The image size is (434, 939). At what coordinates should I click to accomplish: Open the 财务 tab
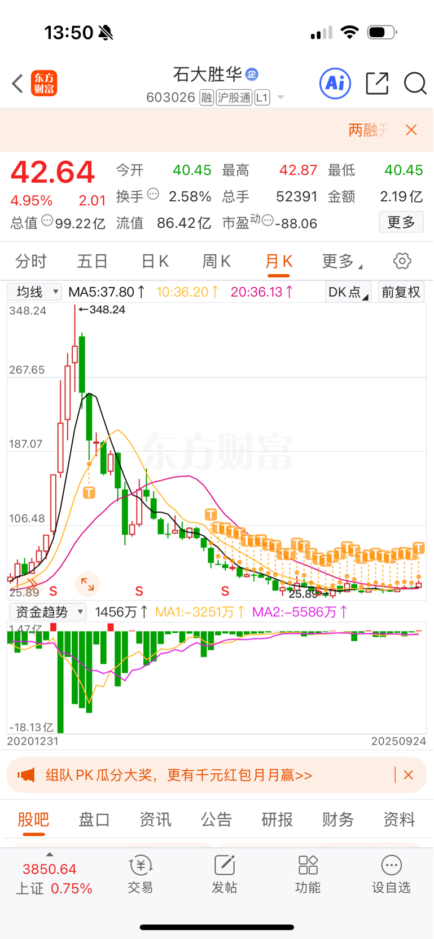point(338,819)
